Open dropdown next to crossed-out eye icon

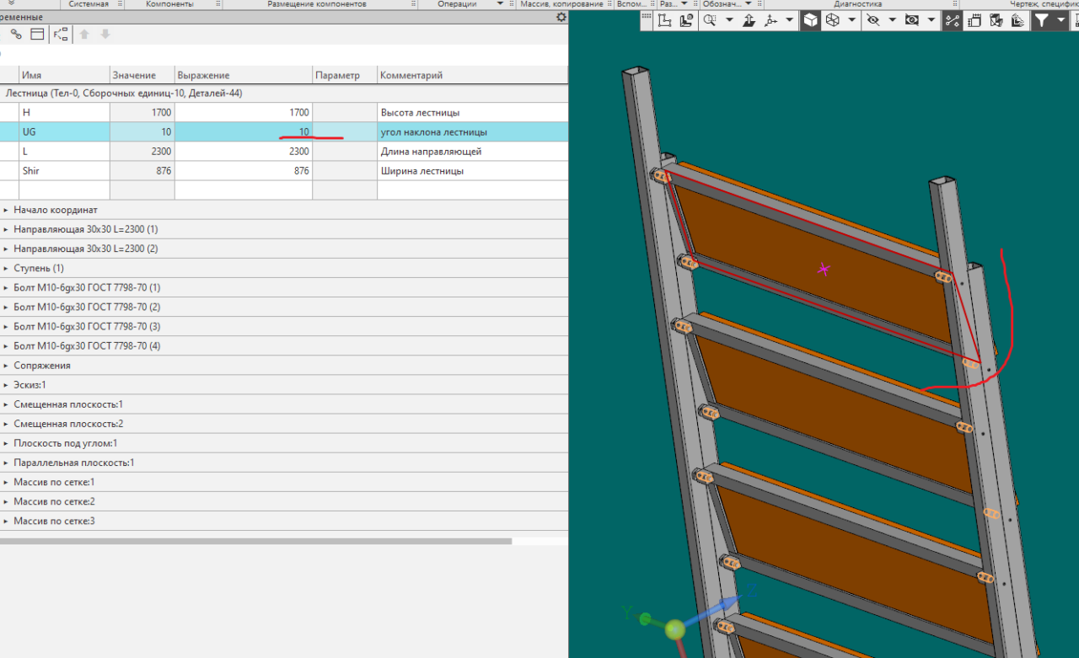click(x=892, y=20)
